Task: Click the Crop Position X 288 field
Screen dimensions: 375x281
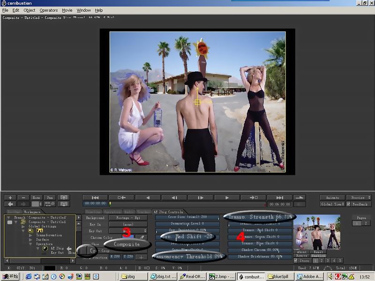Action: [115, 257]
